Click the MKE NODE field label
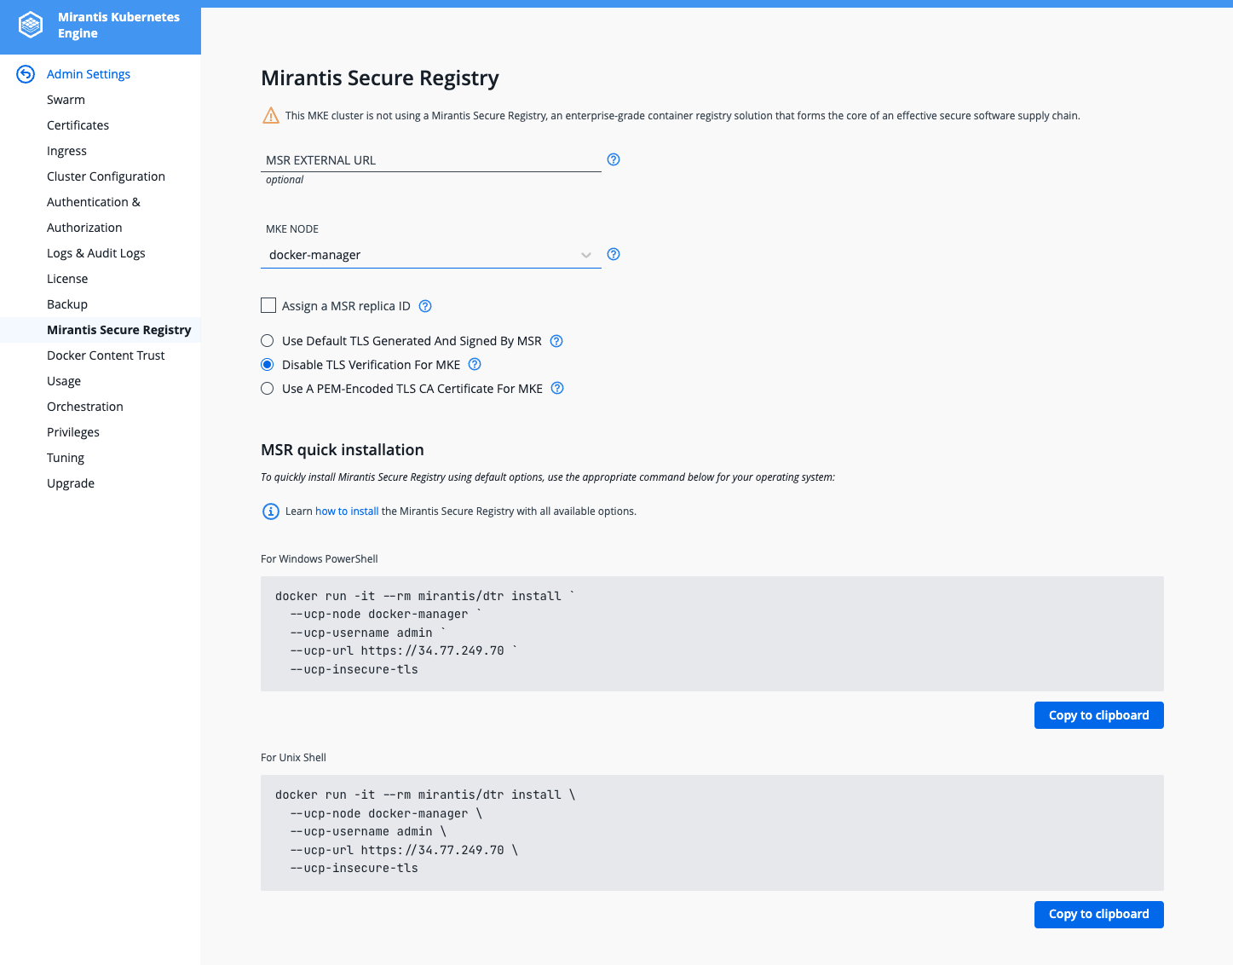 (292, 229)
